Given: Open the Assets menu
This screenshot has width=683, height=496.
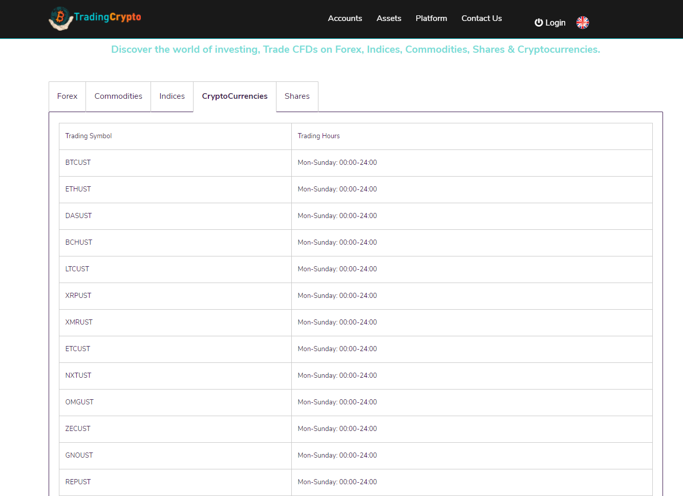Looking at the screenshot, I should 389,18.
